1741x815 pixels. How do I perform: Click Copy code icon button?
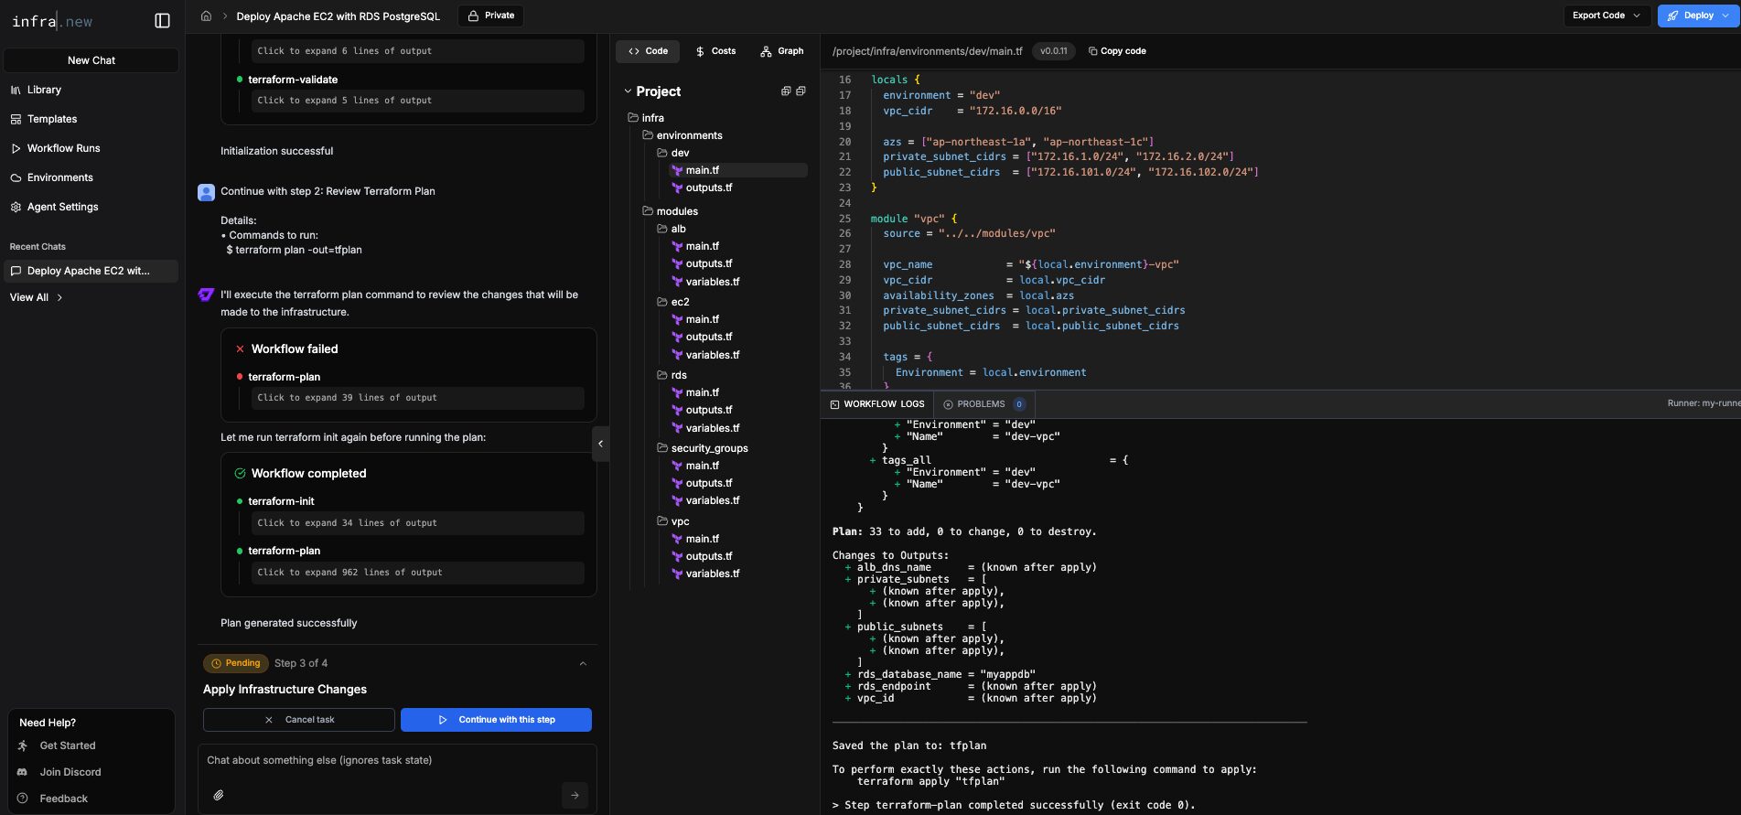(1117, 51)
